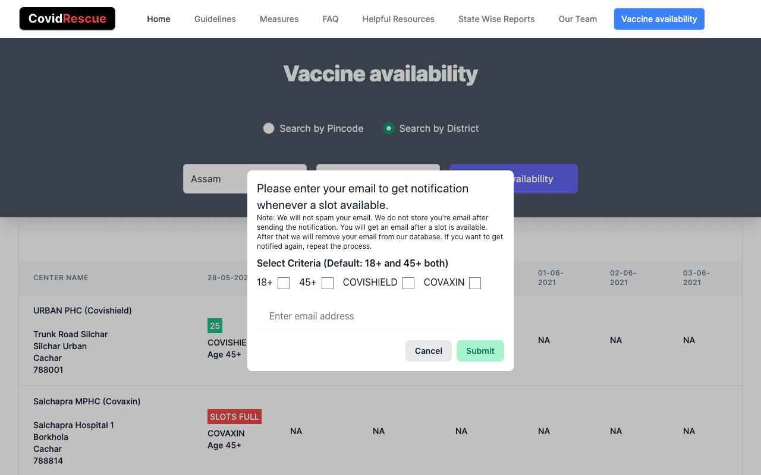The image size is (761, 475).
Task: Select Search by Pincode radio button
Action: pyautogui.click(x=269, y=128)
